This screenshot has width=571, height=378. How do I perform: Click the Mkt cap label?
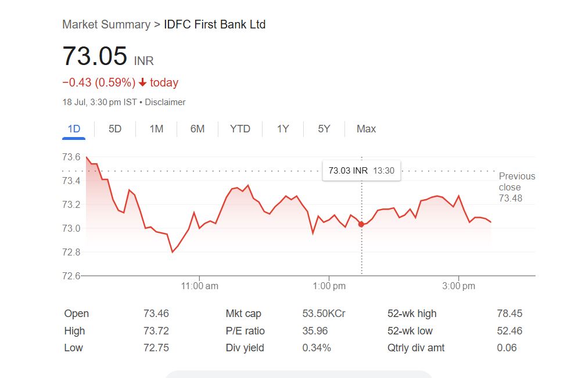coord(243,314)
